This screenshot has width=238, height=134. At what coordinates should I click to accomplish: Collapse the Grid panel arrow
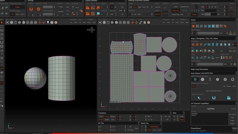pos(184,113)
